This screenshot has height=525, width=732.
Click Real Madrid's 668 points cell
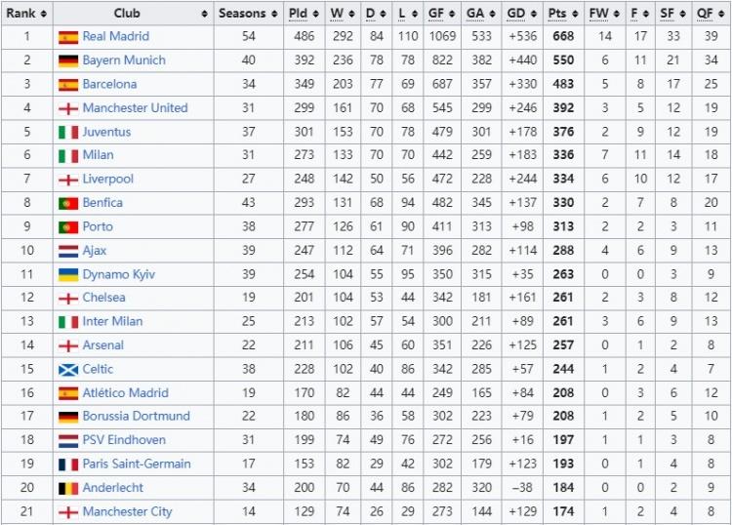click(560, 37)
